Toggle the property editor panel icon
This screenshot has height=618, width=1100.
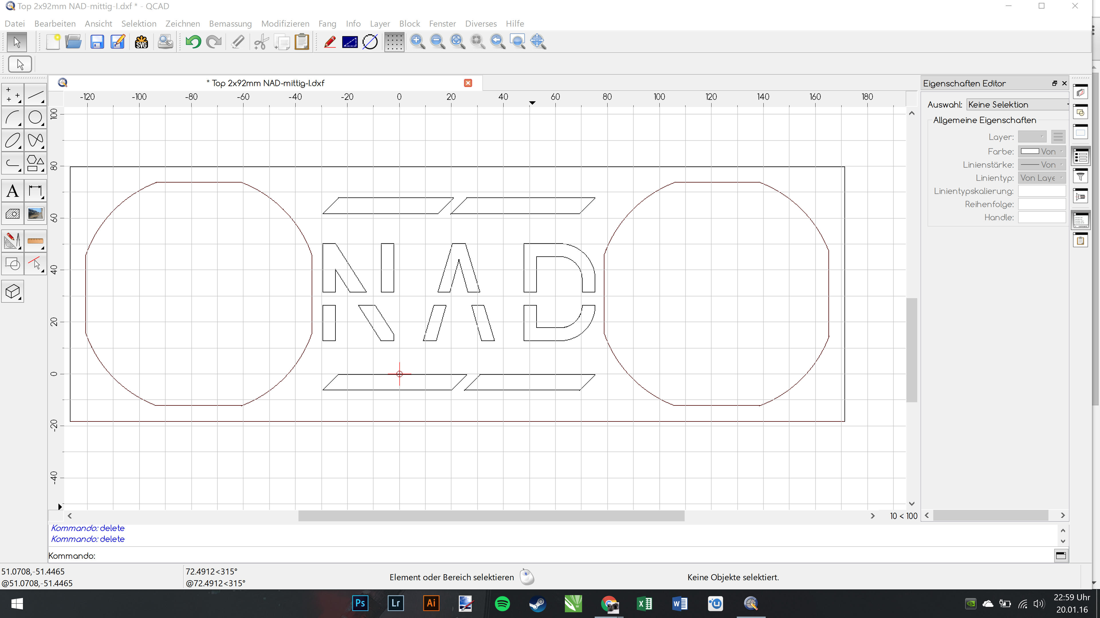coord(1081,157)
